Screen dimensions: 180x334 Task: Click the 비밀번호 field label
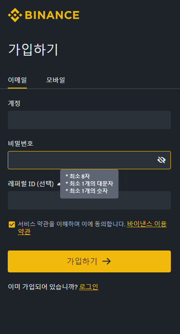click(x=21, y=144)
